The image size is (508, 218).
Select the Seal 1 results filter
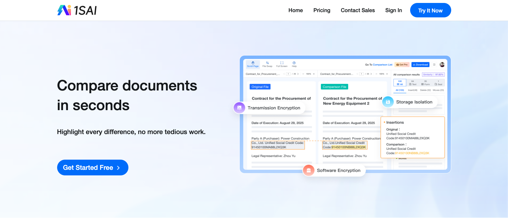click(x=438, y=83)
